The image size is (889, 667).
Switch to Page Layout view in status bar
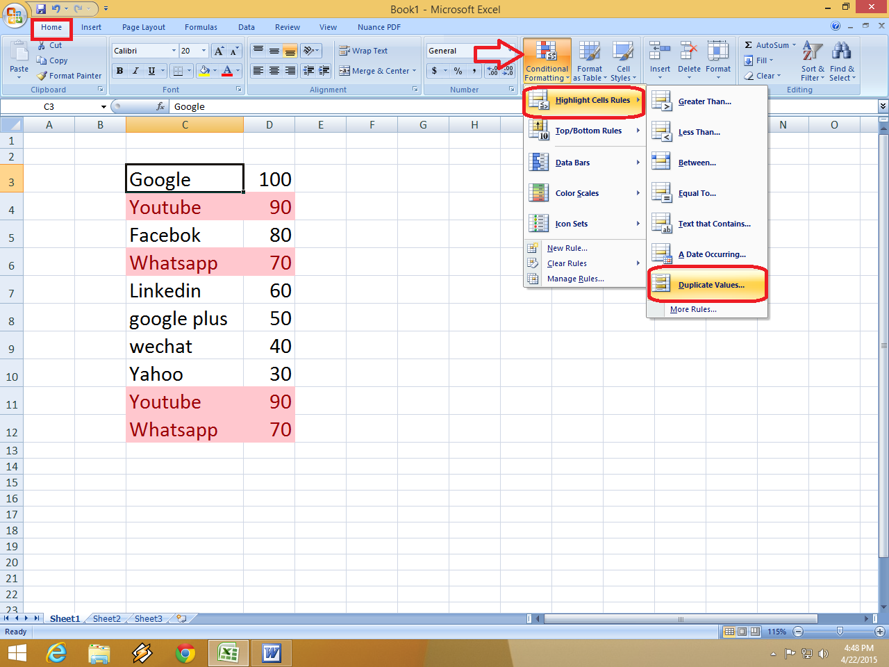(x=742, y=632)
